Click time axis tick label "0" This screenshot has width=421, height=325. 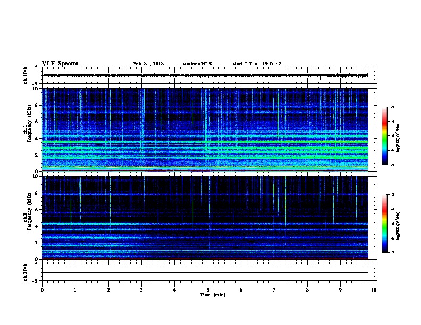(x=42, y=290)
